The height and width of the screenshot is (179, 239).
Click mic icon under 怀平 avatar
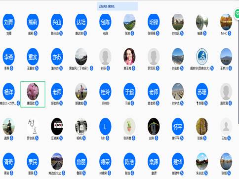[182, 138]
